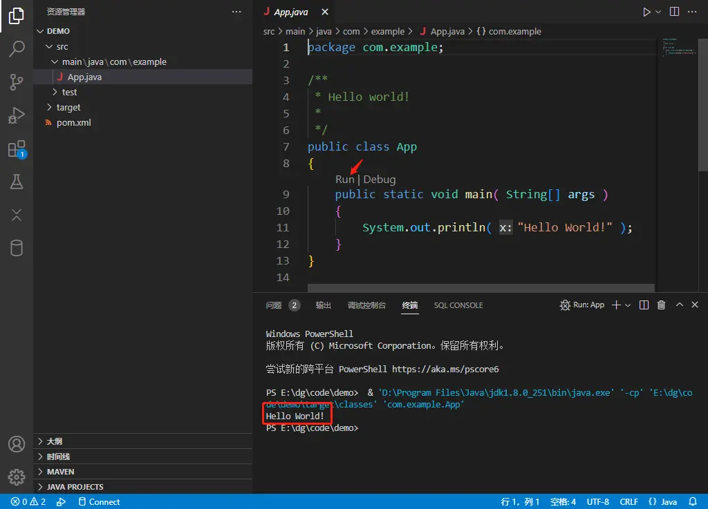Click the com.example breadcrumb symbol
This screenshot has height=509, width=708.
[x=509, y=32]
